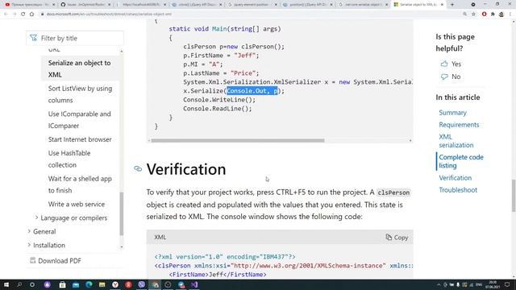Jump to Summary section
516x290 pixels.
(452, 113)
